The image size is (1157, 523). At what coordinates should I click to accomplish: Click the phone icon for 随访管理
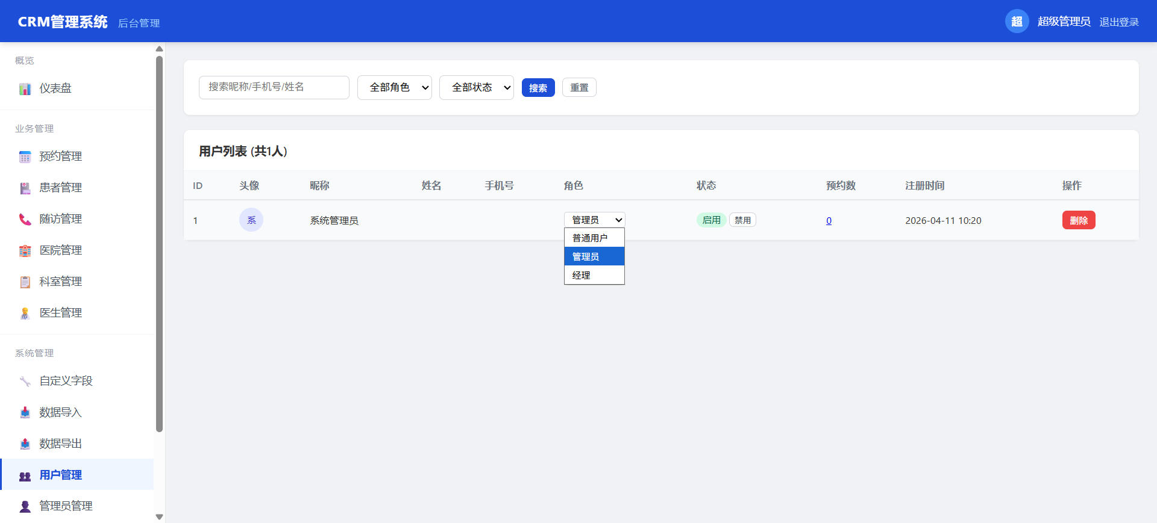(25, 220)
